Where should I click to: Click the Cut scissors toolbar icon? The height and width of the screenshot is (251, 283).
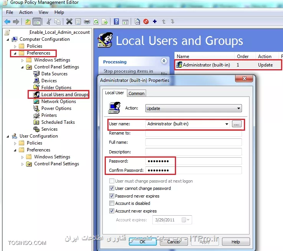coord(49,22)
